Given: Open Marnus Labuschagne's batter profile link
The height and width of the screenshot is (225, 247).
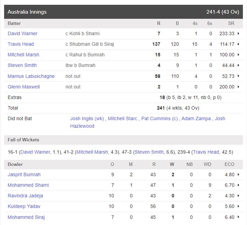Looking at the screenshot, I should click(31, 76).
